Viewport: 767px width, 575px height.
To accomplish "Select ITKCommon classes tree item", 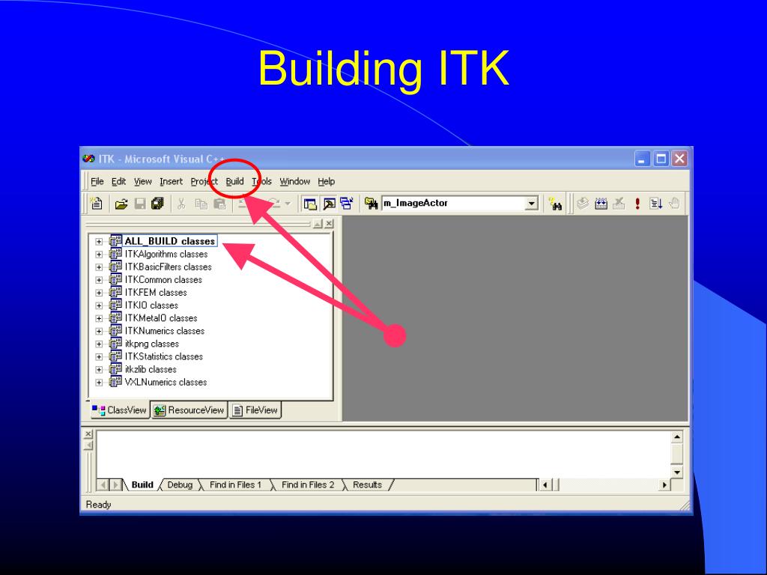I will click(x=163, y=280).
